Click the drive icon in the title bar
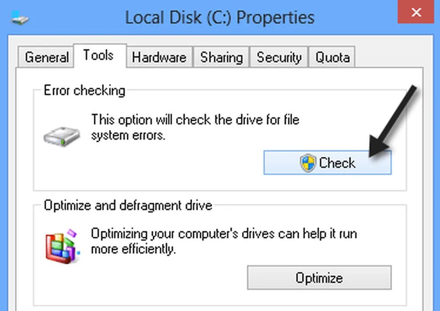 20,18
